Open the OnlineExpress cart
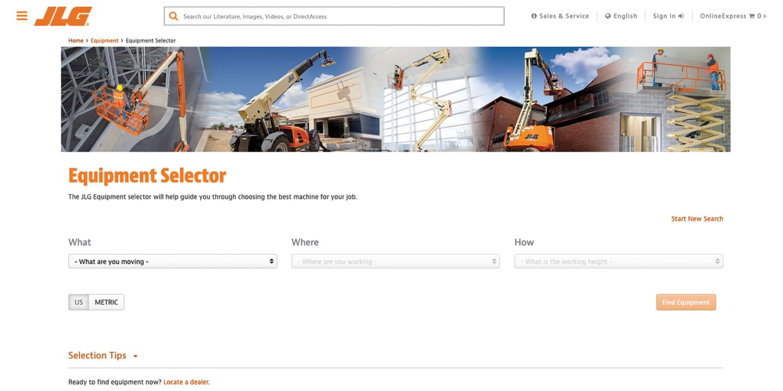 point(733,16)
